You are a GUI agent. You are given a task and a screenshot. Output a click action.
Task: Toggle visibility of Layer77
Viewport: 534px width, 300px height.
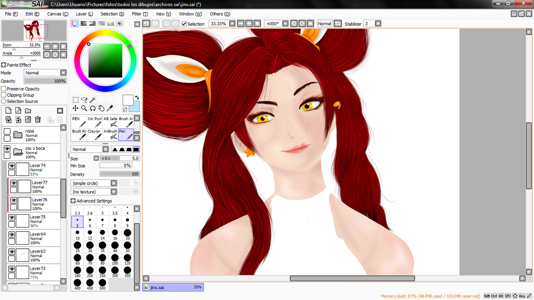(x=14, y=182)
